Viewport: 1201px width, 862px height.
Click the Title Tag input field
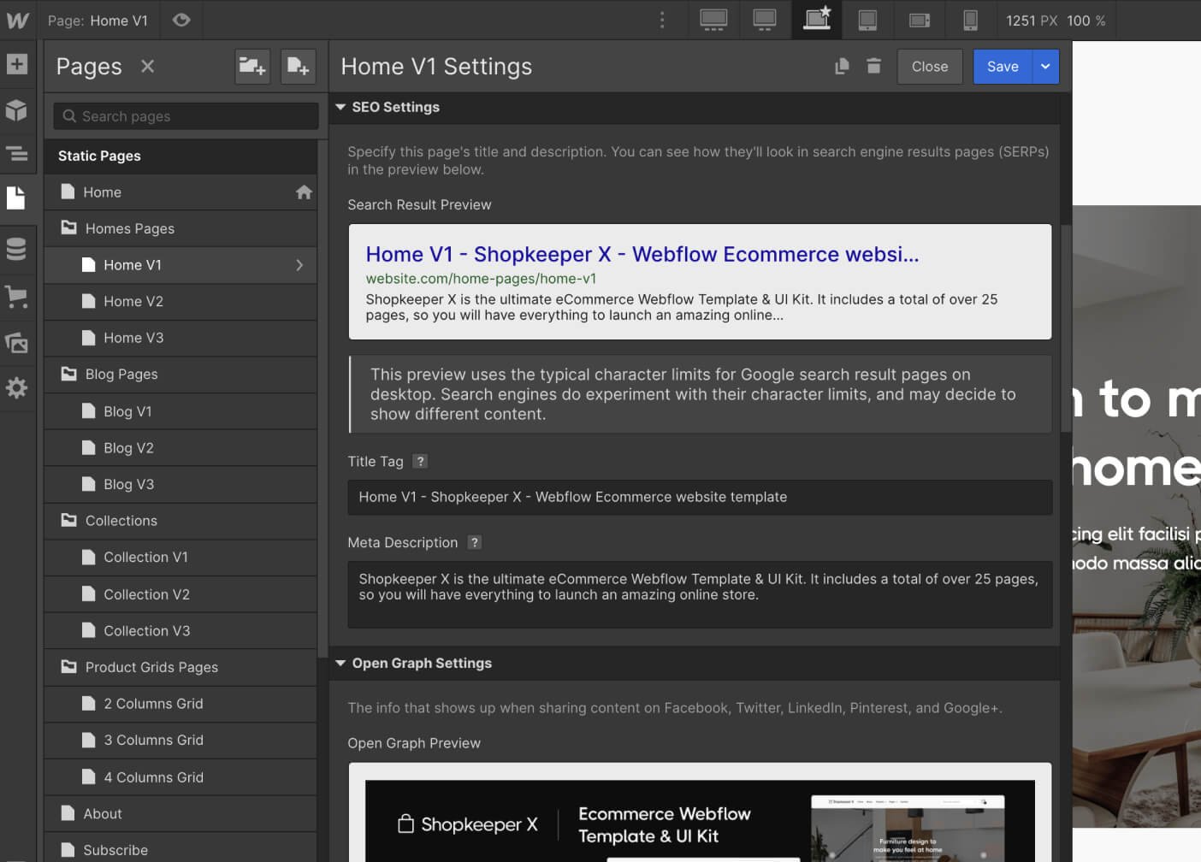(x=700, y=497)
